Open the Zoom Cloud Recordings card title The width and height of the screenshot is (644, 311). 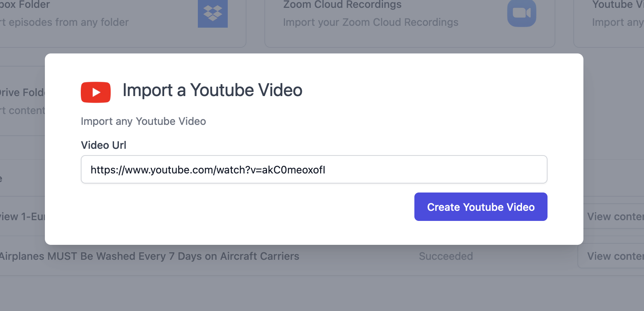(x=342, y=5)
